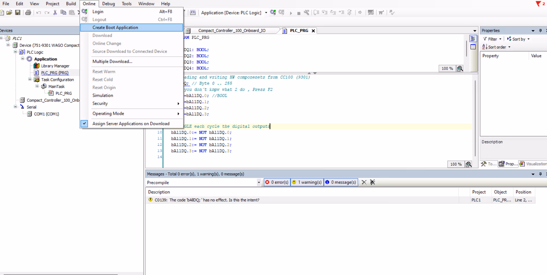Toggle the 0 error(s) filter
The width and height of the screenshot is (547, 275).
(277, 182)
